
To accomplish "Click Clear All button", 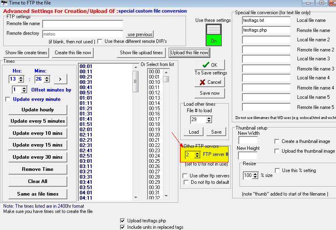I will click(38, 181).
